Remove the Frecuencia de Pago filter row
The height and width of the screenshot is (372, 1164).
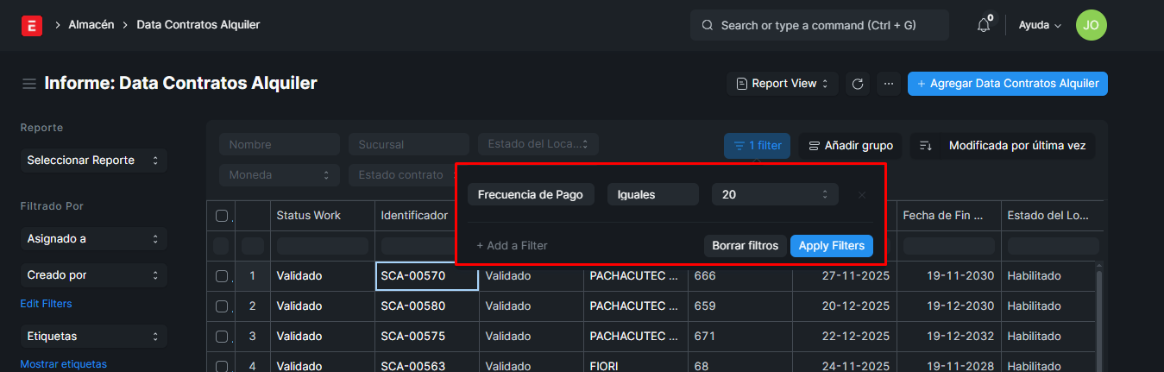coord(862,195)
